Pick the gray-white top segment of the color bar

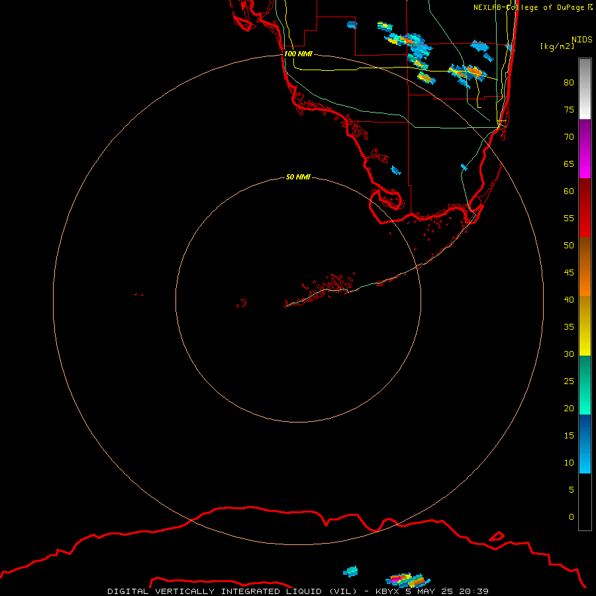[585, 89]
